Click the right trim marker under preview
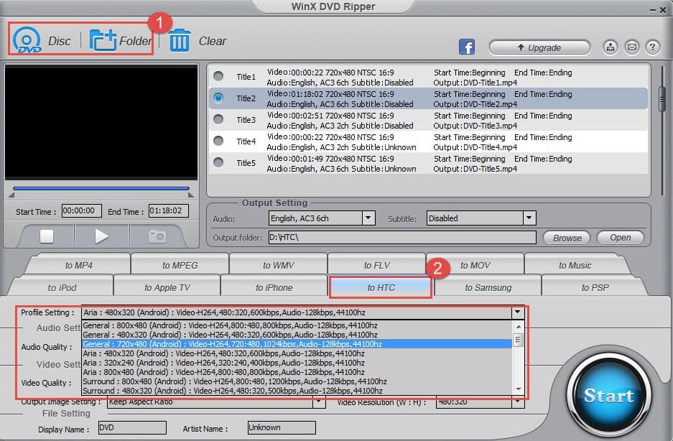 coord(191,195)
